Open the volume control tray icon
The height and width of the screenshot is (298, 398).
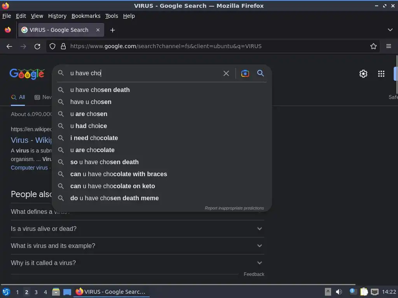(339, 292)
